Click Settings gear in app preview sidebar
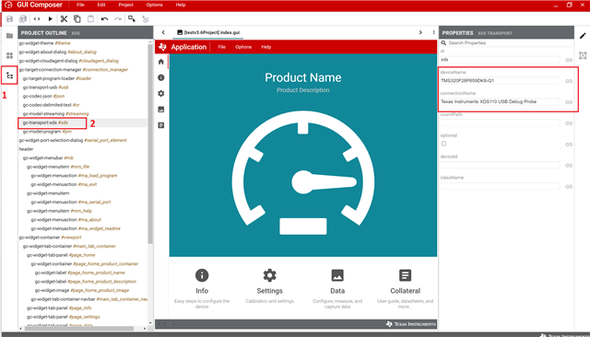 coord(161,93)
